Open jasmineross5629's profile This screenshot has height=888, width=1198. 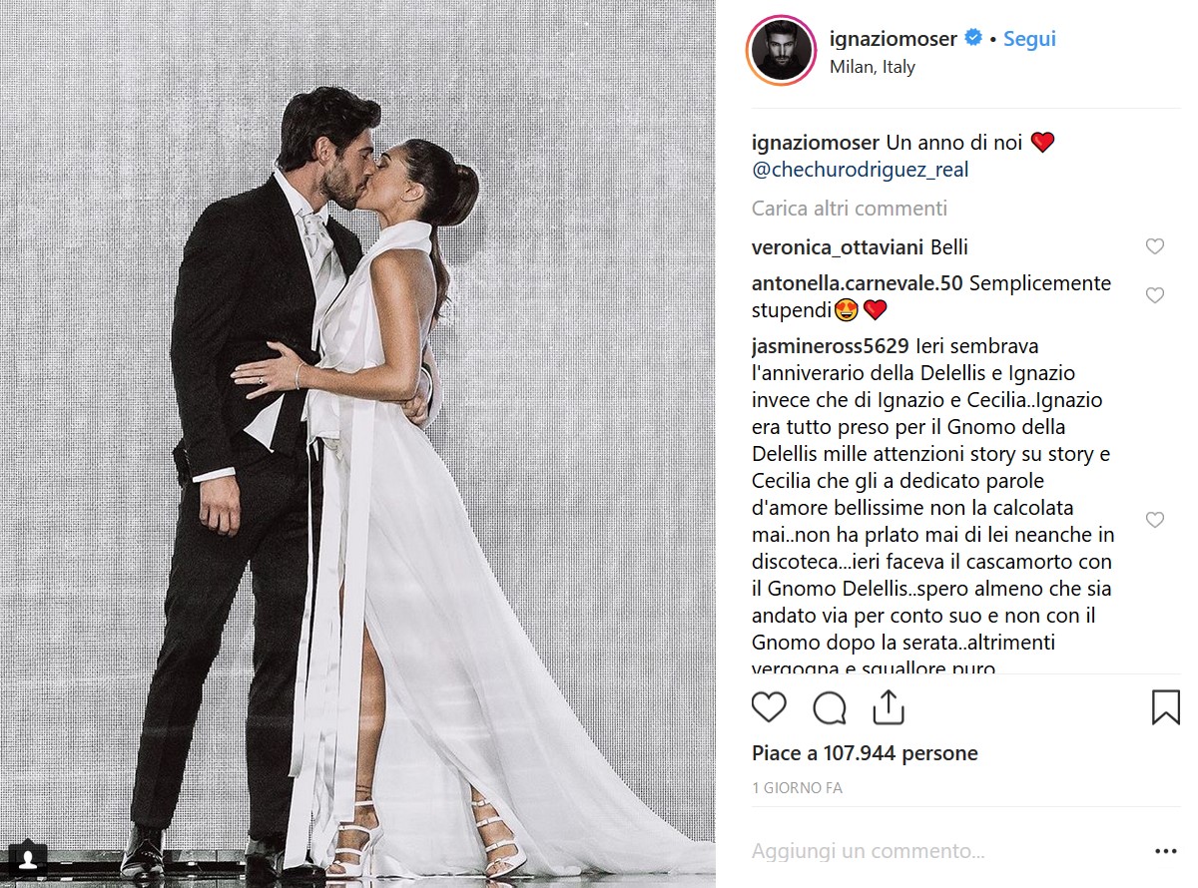pyautogui.click(x=830, y=346)
